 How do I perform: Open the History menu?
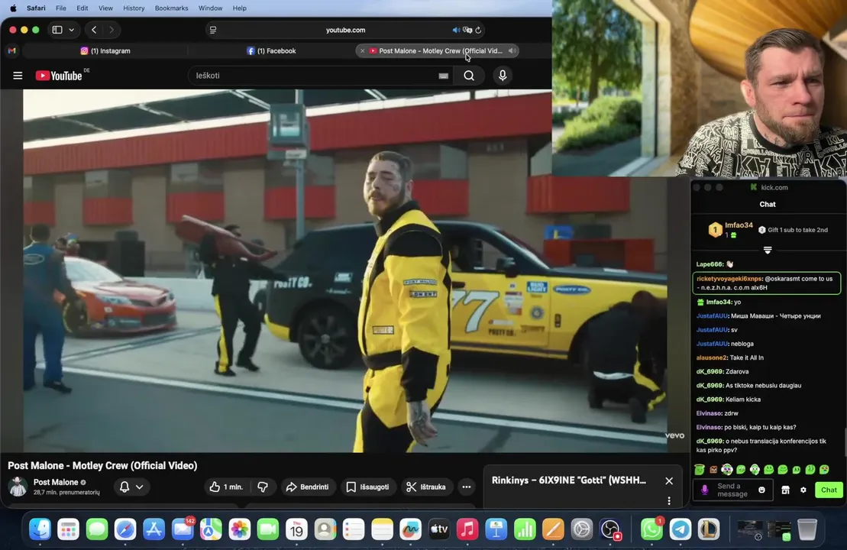tap(134, 8)
